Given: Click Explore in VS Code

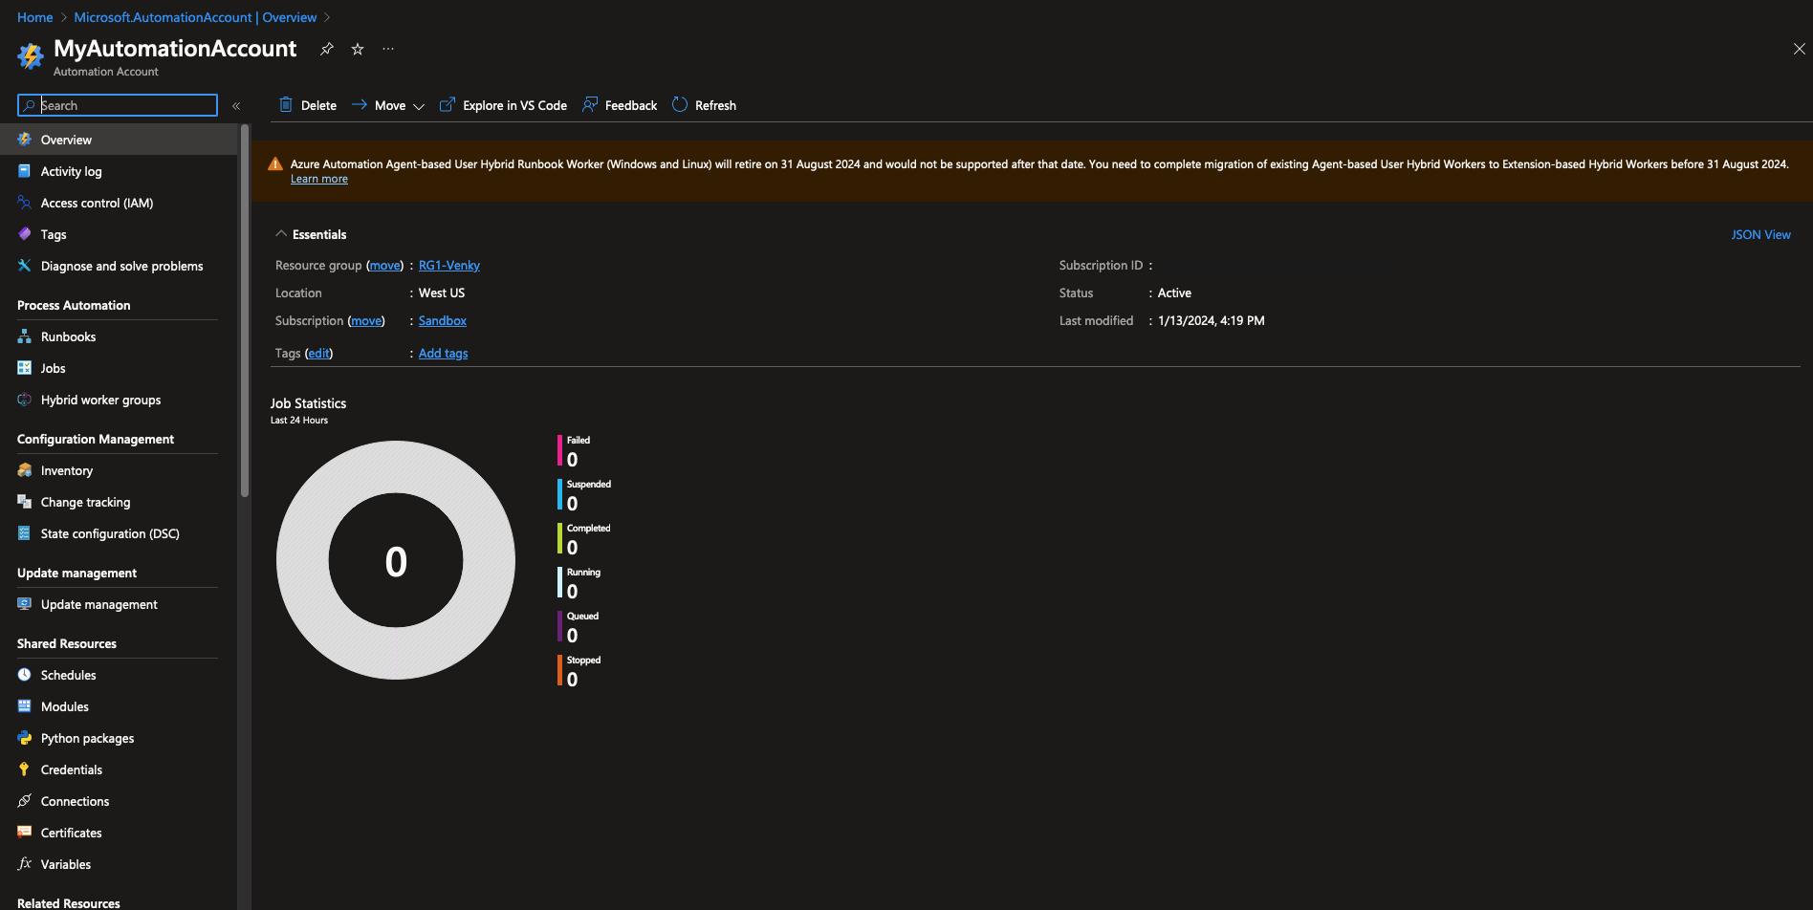Looking at the screenshot, I should (x=503, y=105).
